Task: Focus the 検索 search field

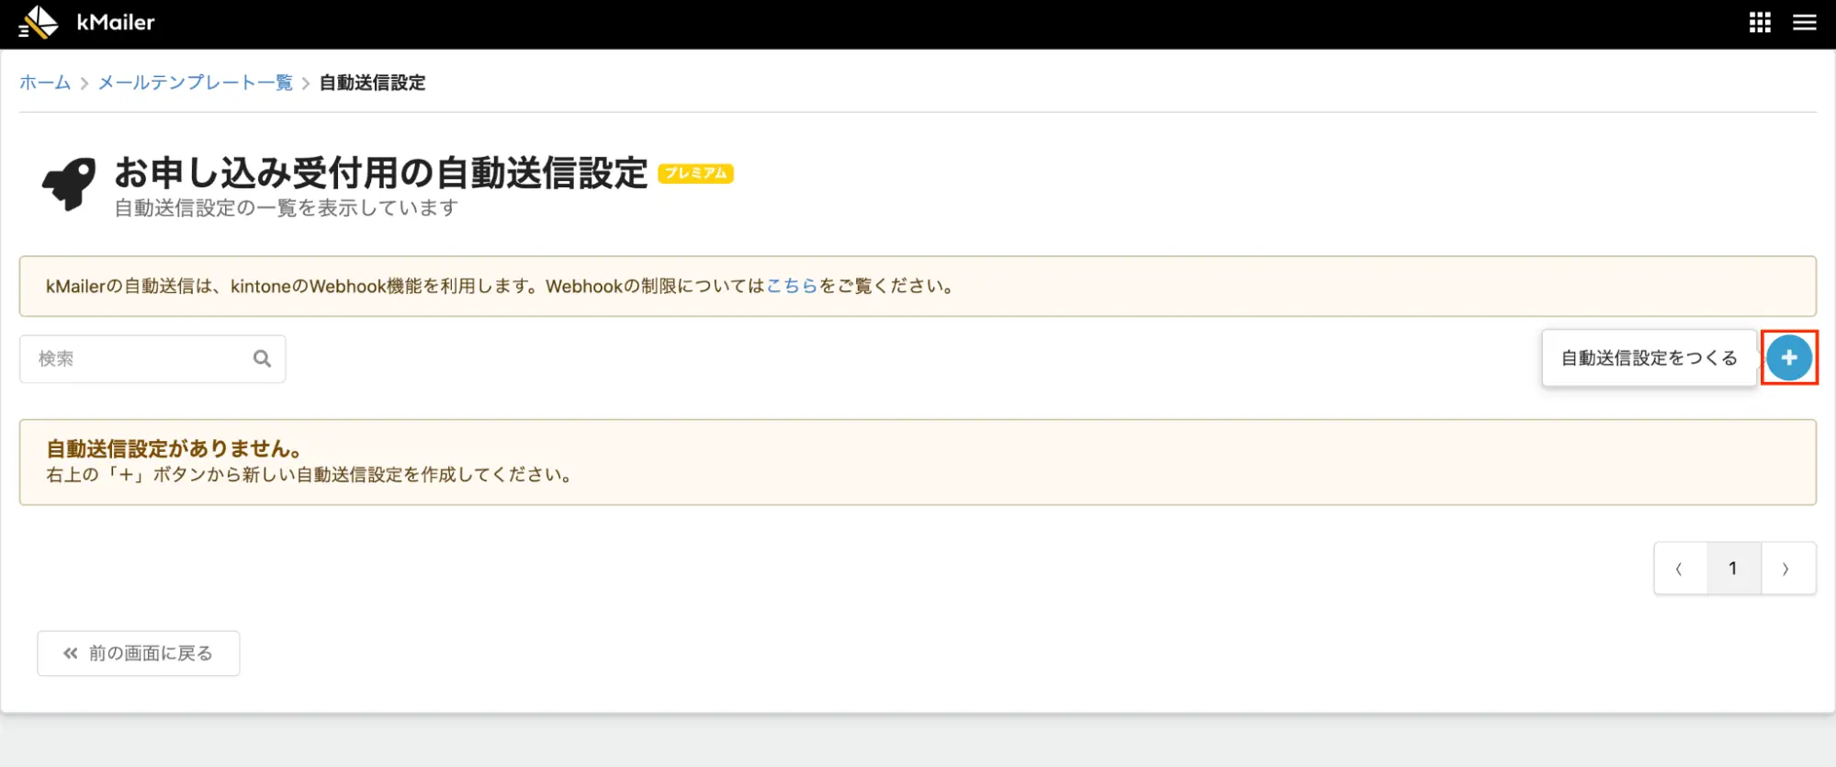Action: click(x=138, y=358)
